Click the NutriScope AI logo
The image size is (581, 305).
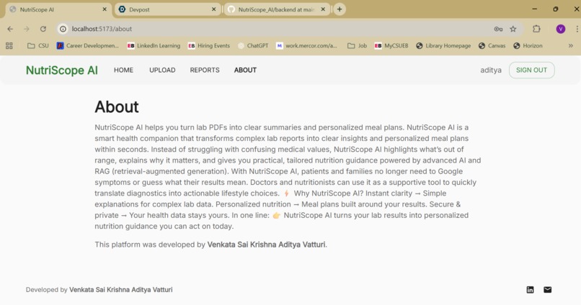pos(62,70)
